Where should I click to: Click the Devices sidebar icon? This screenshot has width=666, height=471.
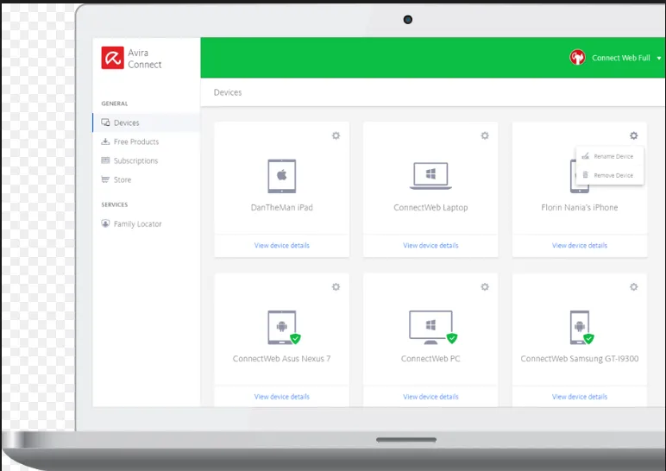[105, 122]
